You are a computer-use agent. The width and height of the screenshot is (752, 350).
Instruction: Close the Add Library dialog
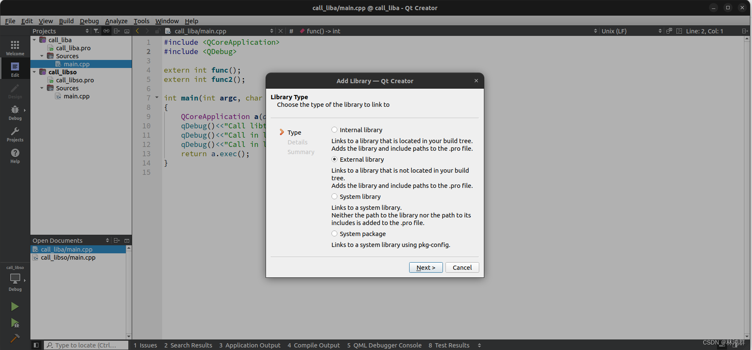[476, 81]
